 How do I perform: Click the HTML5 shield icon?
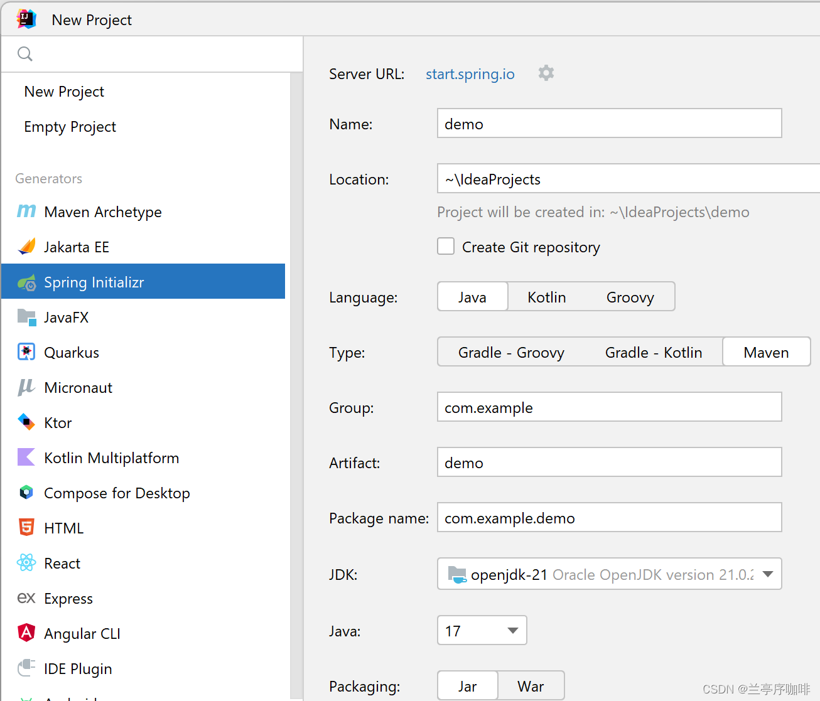[x=26, y=528]
